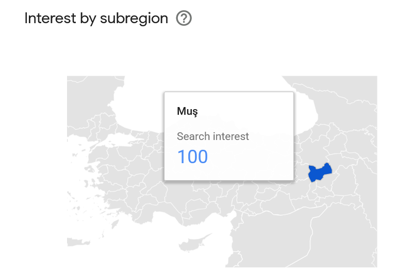
Task: Click the "Interest by subregion" heading
Action: [96, 19]
